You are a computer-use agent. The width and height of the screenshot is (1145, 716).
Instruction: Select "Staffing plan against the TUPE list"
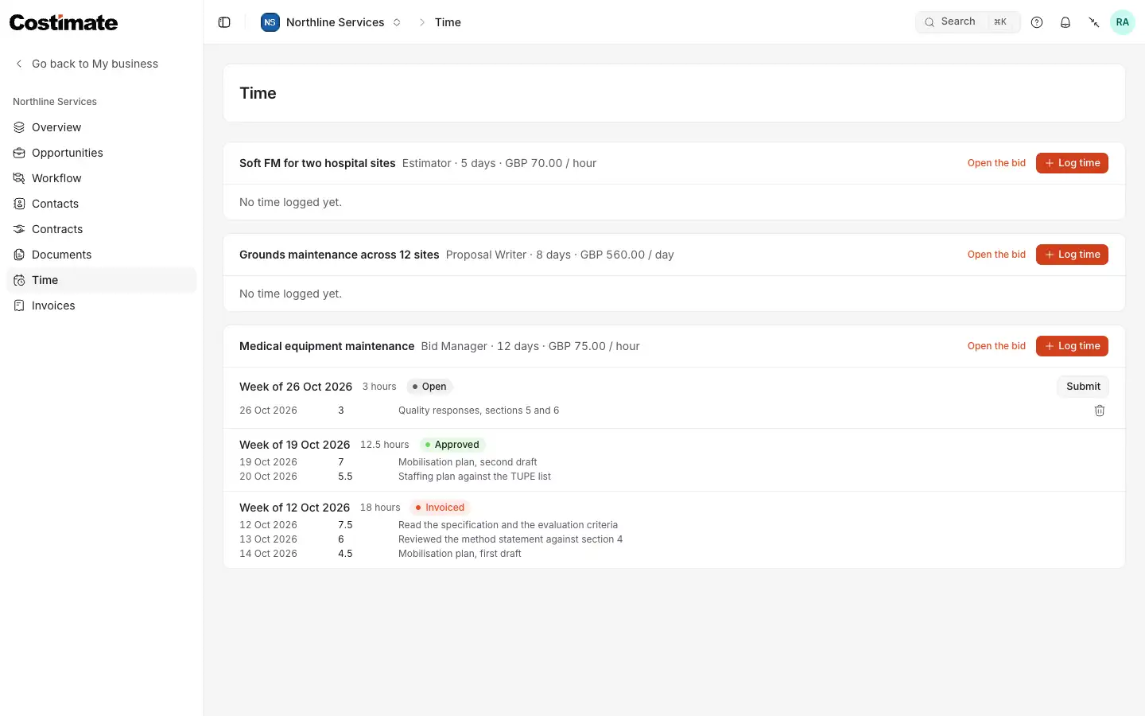[475, 477]
